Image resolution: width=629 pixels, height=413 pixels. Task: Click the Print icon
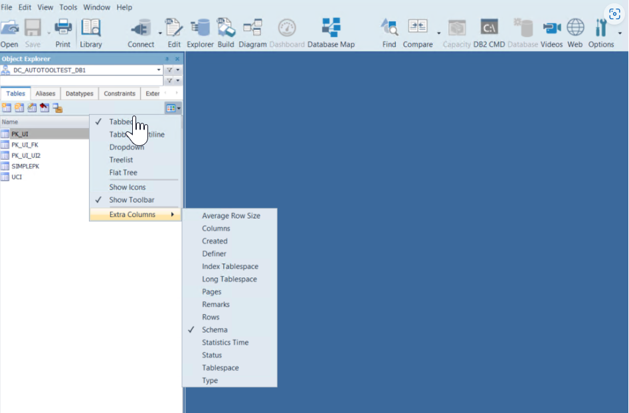coord(62,28)
